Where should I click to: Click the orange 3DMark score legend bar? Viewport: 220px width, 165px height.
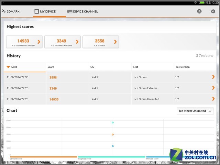tap(43, 157)
